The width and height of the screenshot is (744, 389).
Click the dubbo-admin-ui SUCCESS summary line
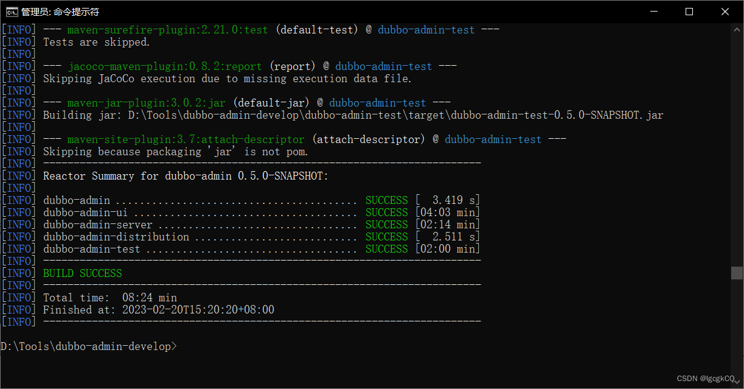point(243,212)
